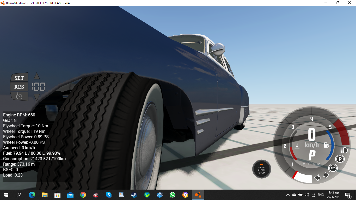Viewport: 356px width, 200px height.
Task: Open Microsoft Store from taskbar
Action: tap(57, 195)
